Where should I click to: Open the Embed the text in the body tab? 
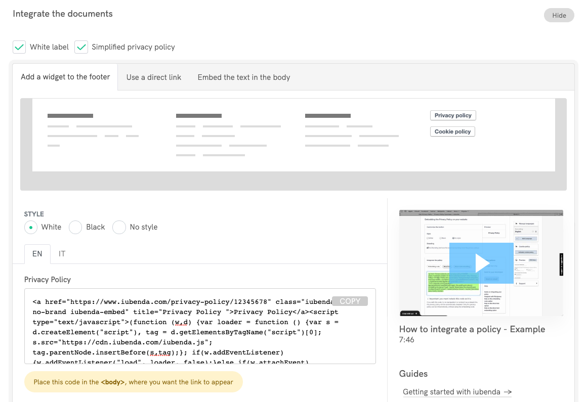coord(243,77)
